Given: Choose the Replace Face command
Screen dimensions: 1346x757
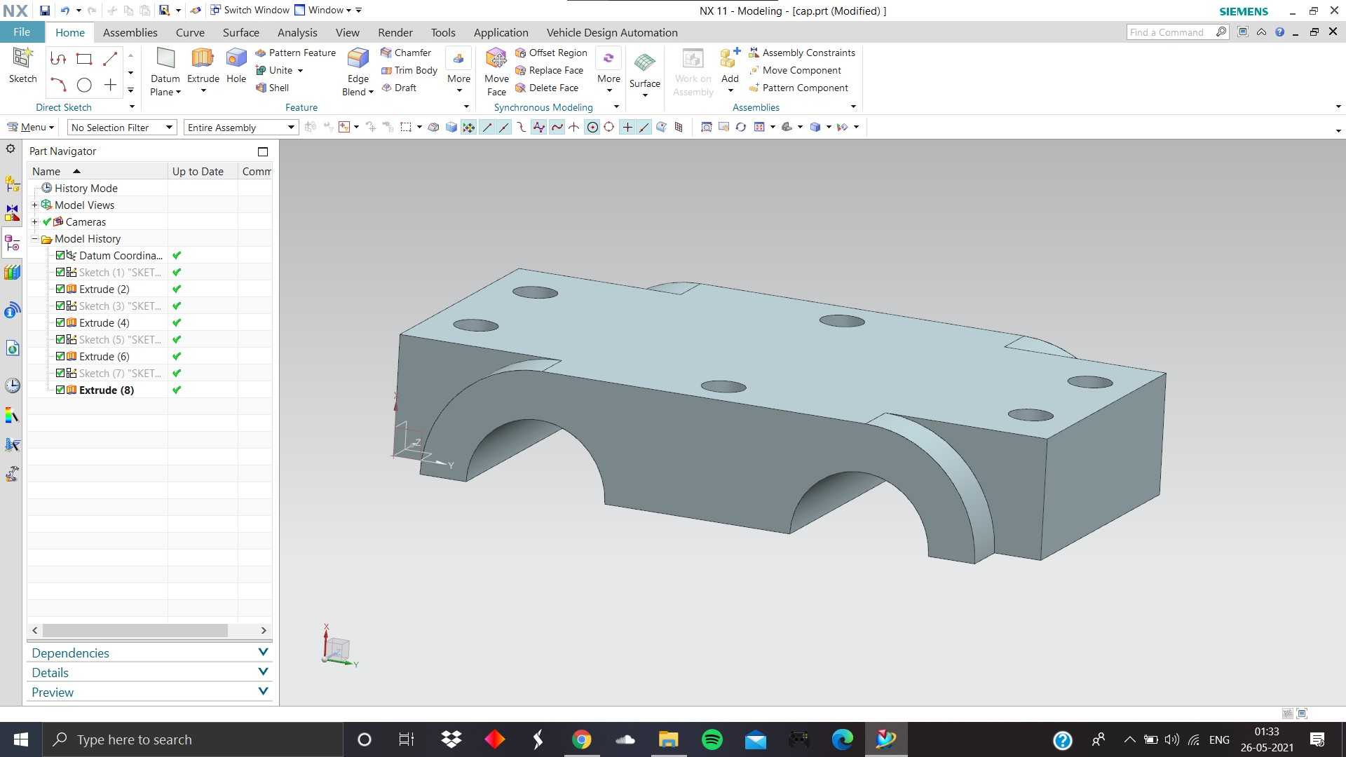Looking at the screenshot, I should [549, 70].
